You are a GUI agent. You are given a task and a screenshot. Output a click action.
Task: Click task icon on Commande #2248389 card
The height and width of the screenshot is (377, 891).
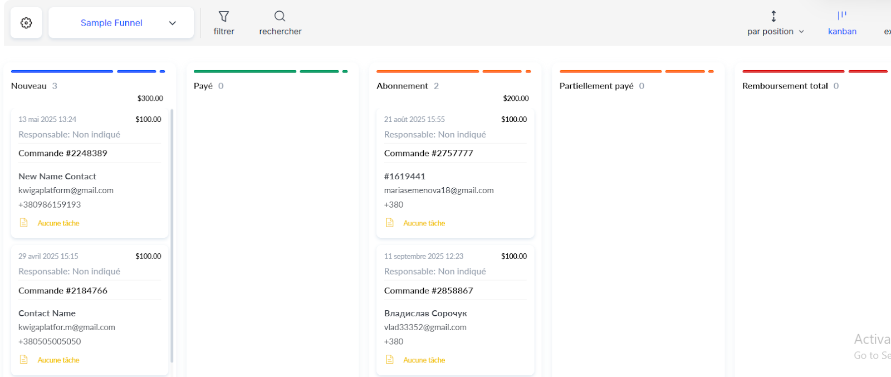tap(24, 223)
